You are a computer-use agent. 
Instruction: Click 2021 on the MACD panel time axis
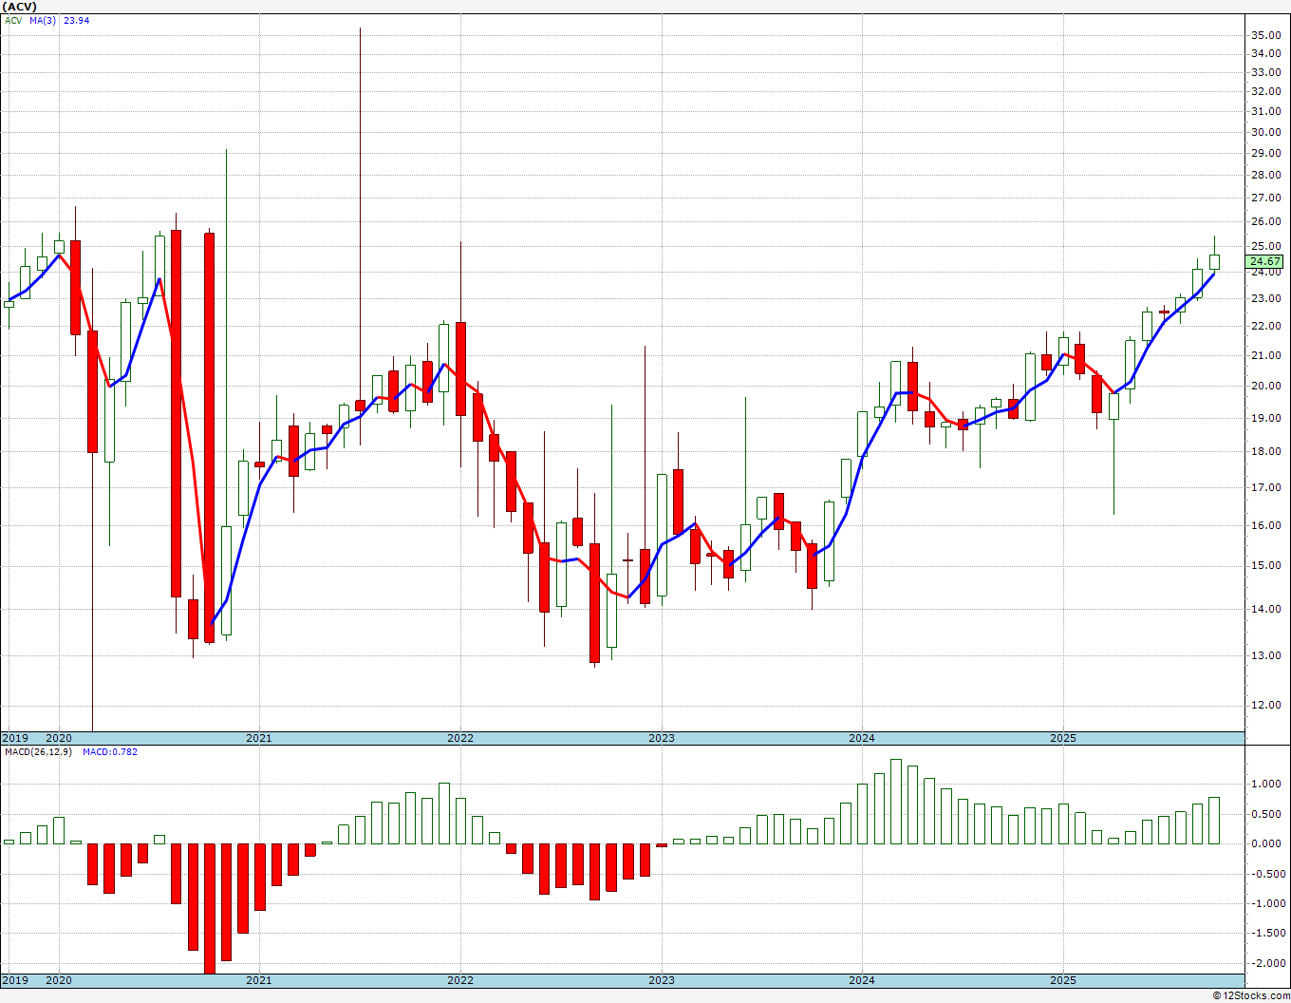259,980
